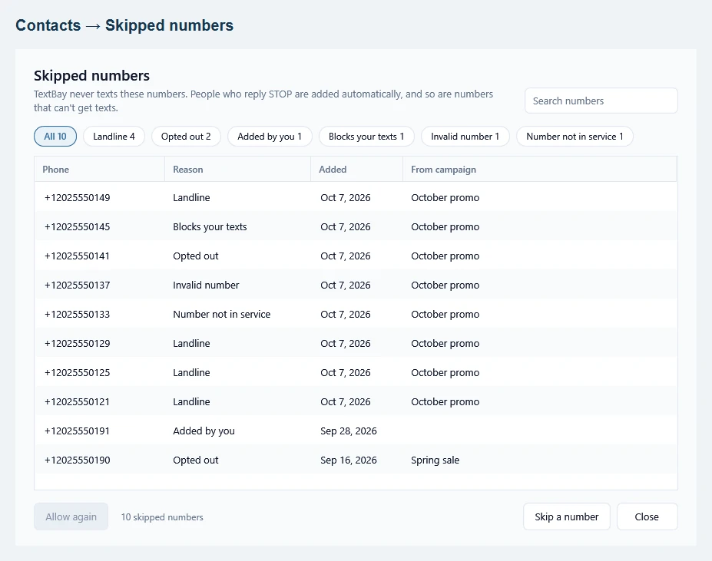Select row +12025550129
This screenshot has width=712, height=561.
tap(356, 343)
